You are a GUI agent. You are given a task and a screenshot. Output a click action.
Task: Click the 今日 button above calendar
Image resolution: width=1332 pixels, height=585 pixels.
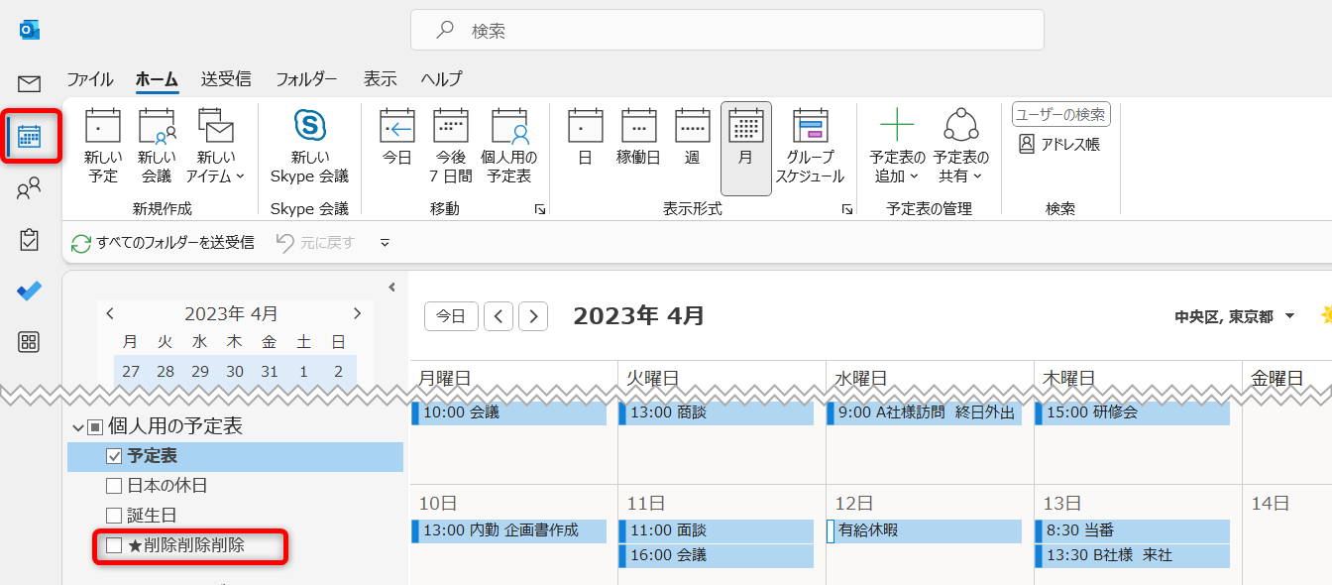(451, 316)
